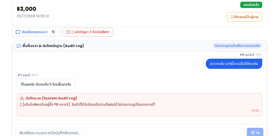The width and height of the screenshot is (279, 136).
Task: Select พื้นที่เจรจา & บันทึกหลักฐาน (Audit Log) heading
Action: [53, 46]
